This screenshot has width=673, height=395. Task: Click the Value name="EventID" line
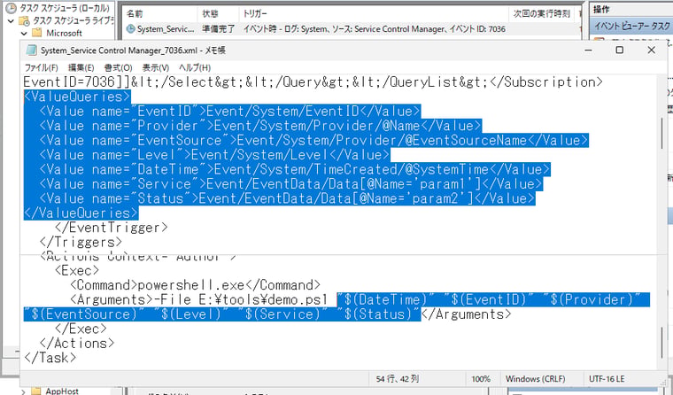229,112
